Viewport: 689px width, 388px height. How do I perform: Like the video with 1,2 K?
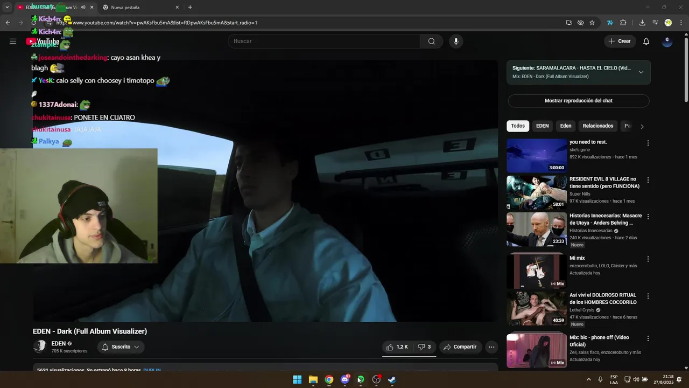[x=397, y=347]
